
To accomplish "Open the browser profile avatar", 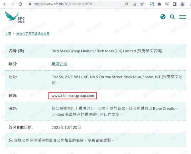I will [x=182, y=4].
